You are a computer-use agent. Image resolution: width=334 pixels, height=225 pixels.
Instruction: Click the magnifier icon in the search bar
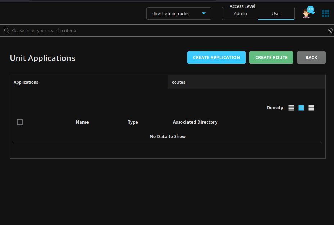pos(6,30)
